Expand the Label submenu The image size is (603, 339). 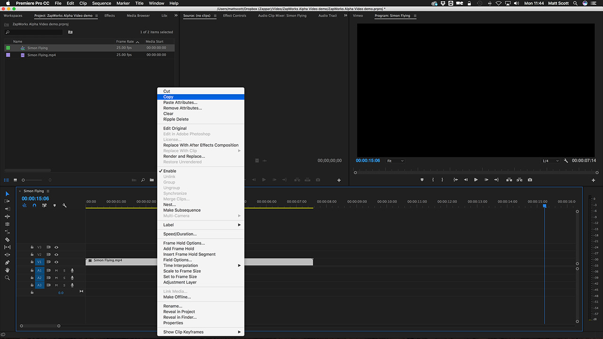[201, 225]
